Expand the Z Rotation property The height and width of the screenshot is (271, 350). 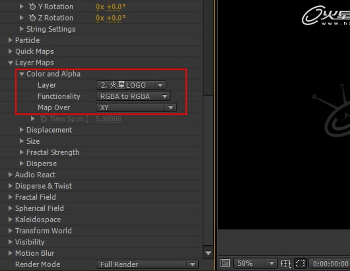pos(22,18)
